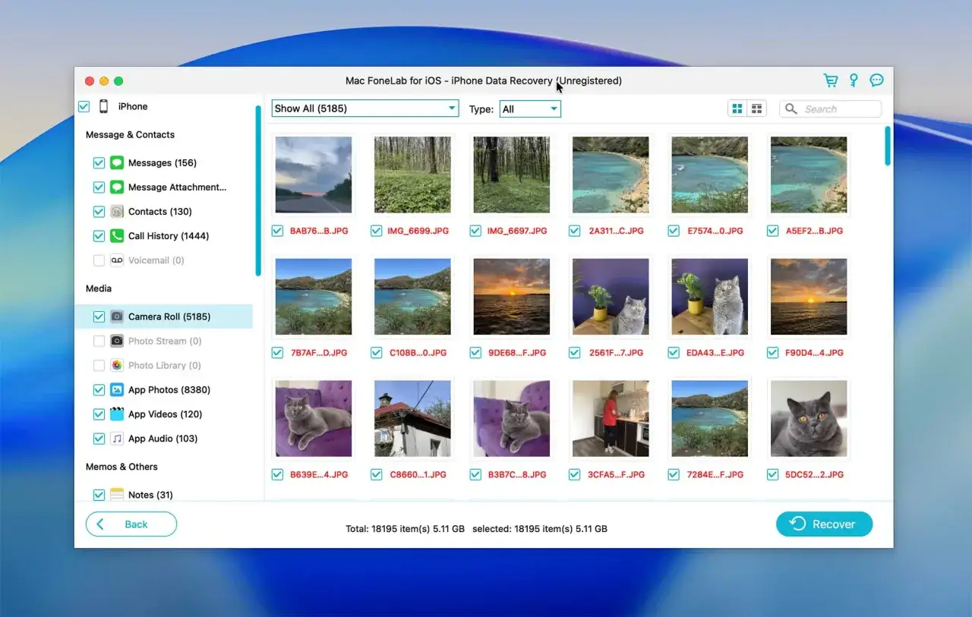Click the photo grid vertical scrollbar
The width and height of the screenshot is (972, 617).
tap(887, 146)
